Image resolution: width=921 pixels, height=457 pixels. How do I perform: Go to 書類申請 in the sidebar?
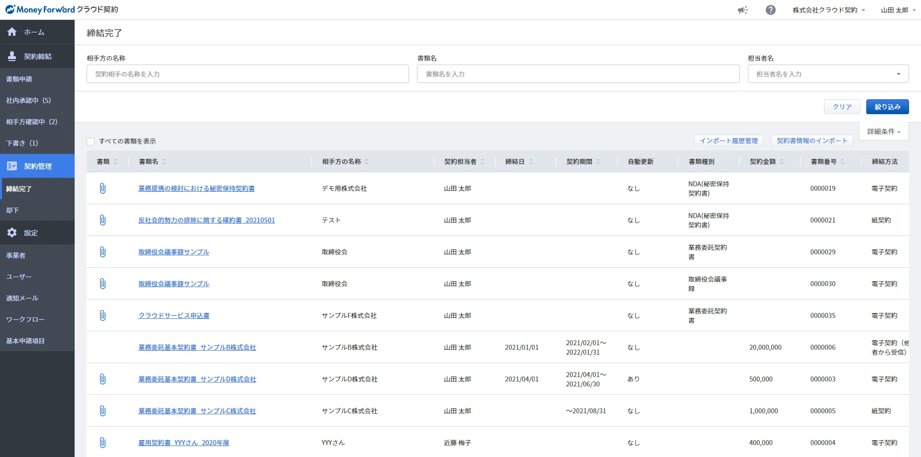[x=37, y=79]
